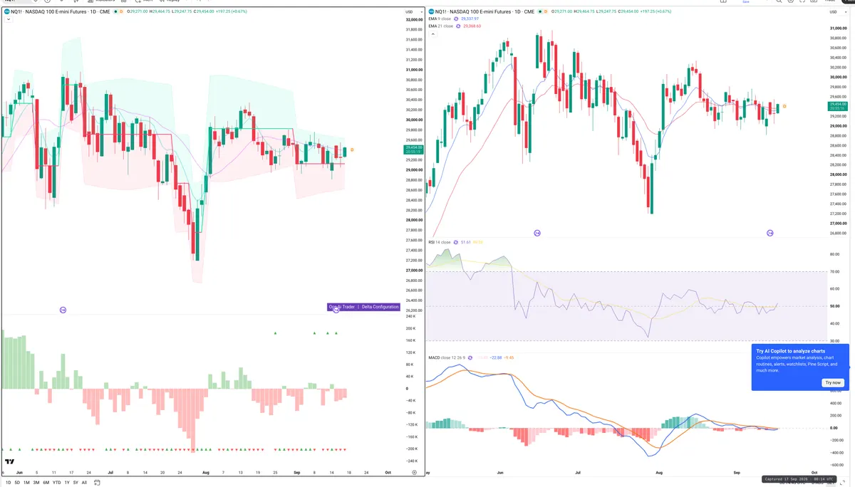Click the TradingView logo in left chart
The height and width of the screenshot is (487, 855).
[9, 461]
